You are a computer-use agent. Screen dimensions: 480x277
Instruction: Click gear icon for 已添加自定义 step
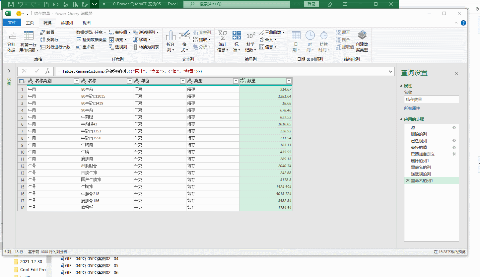pos(454,154)
